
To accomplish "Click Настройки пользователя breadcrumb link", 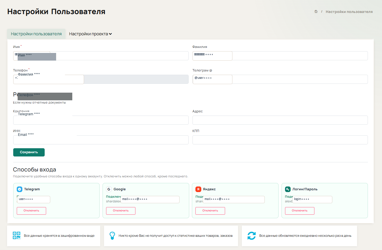I will [349, 12].
